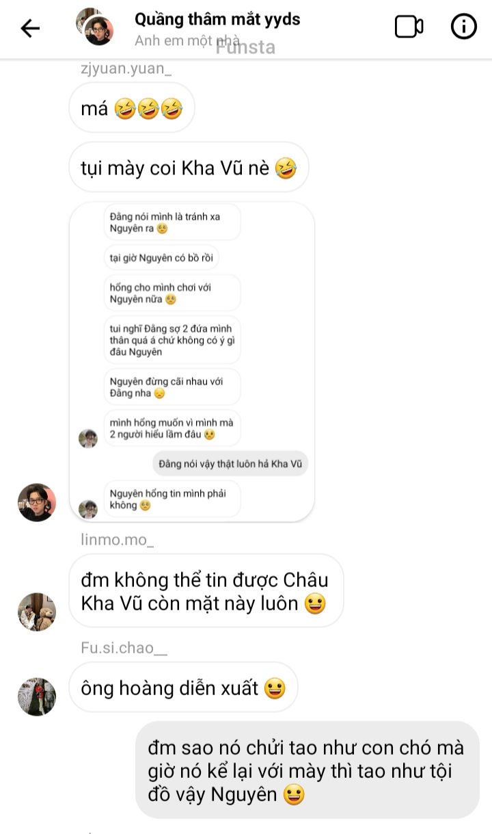
Task: Start a video call with the group
Action: [x=409, y=27]
